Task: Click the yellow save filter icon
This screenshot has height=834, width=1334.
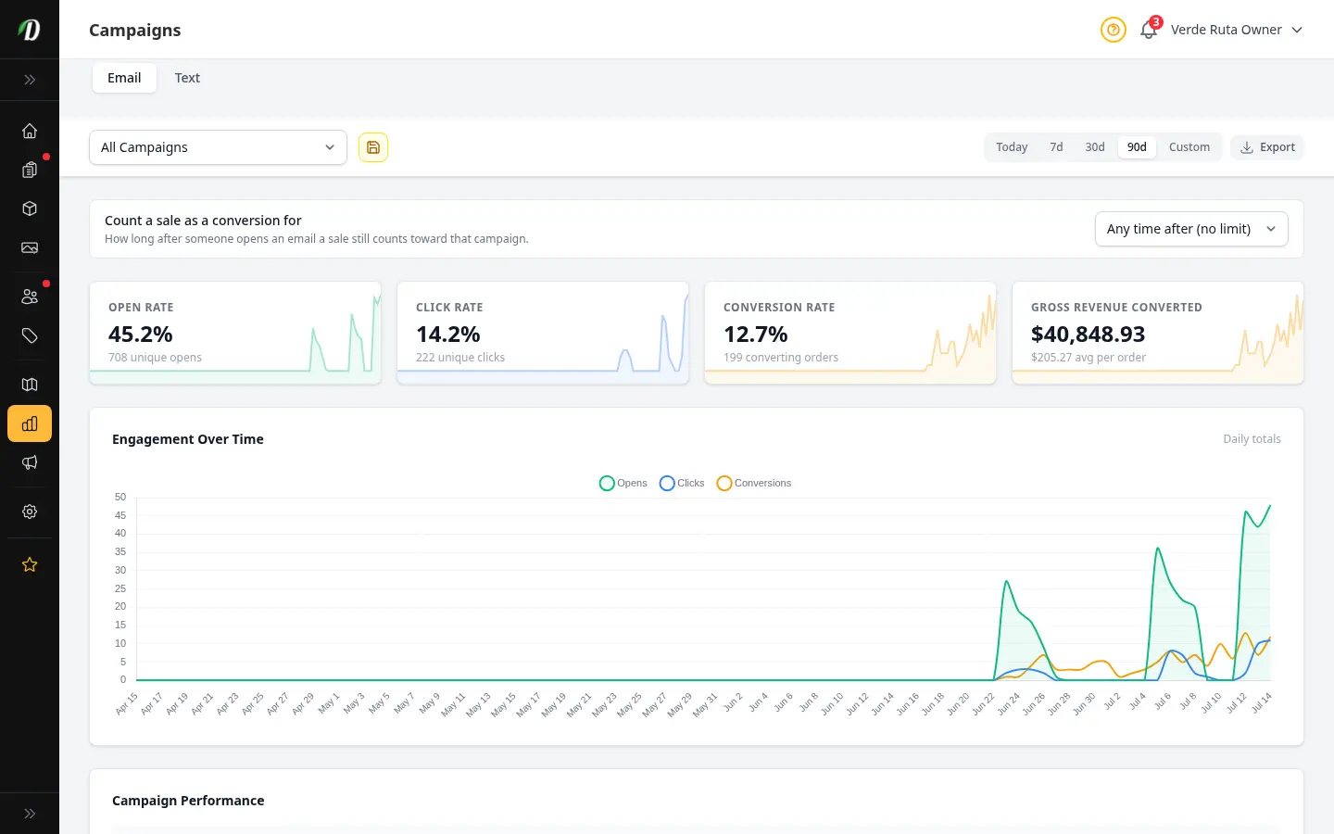Action: pyautogui.click(x=373, y=147)
